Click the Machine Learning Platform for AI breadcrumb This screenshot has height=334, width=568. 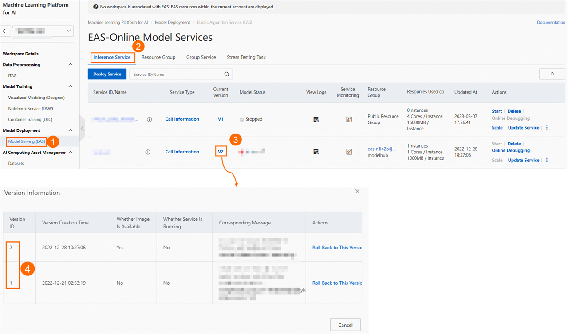118,22
